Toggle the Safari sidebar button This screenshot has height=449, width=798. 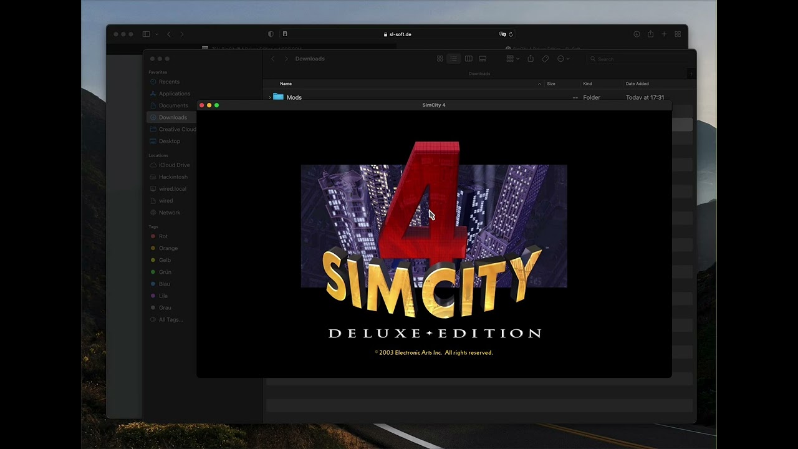146,34
